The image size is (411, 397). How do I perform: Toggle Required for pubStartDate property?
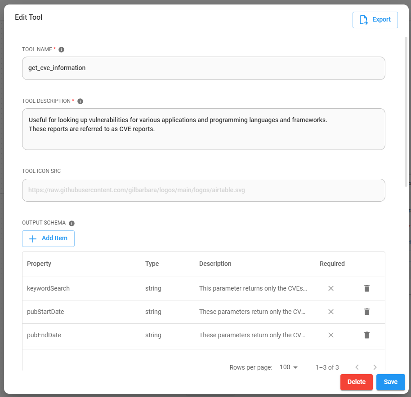coord(331,312)
